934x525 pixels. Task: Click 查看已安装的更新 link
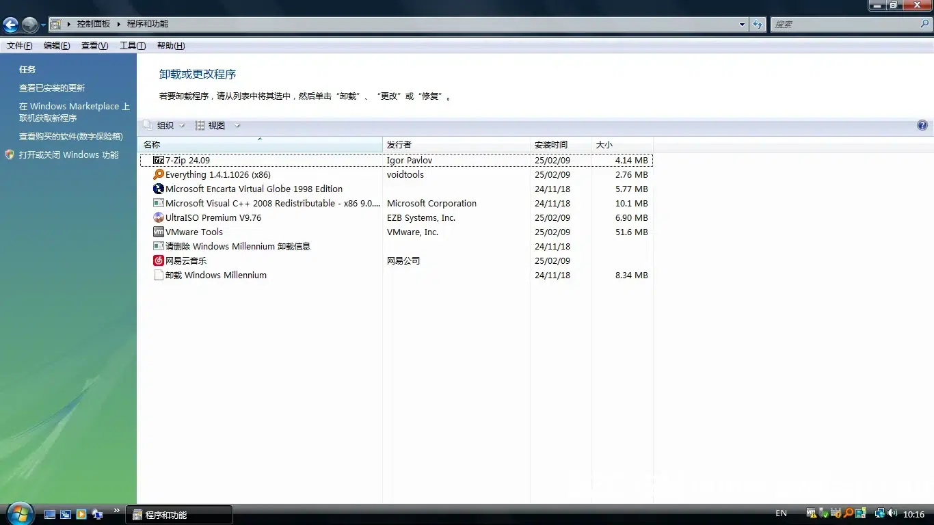[52, 87]
